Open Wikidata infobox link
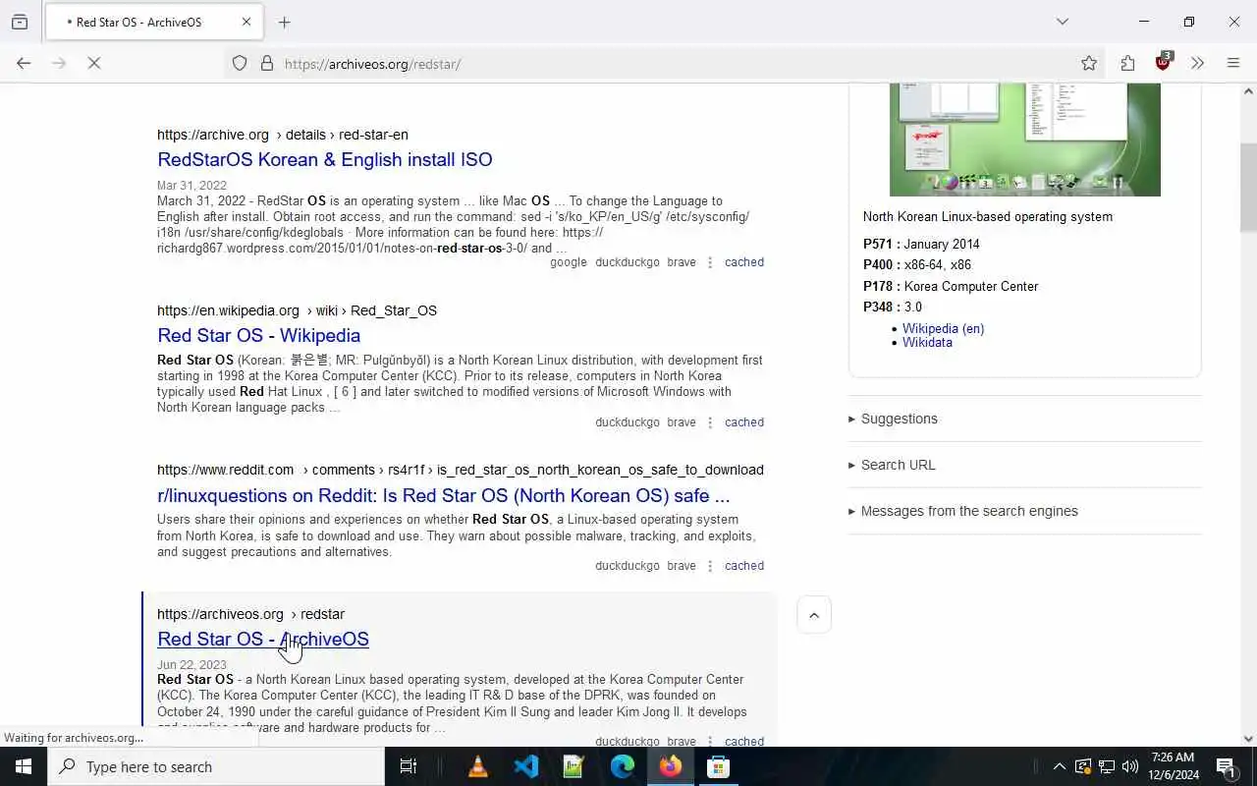The image size is (1257, 786). point(927,343)
